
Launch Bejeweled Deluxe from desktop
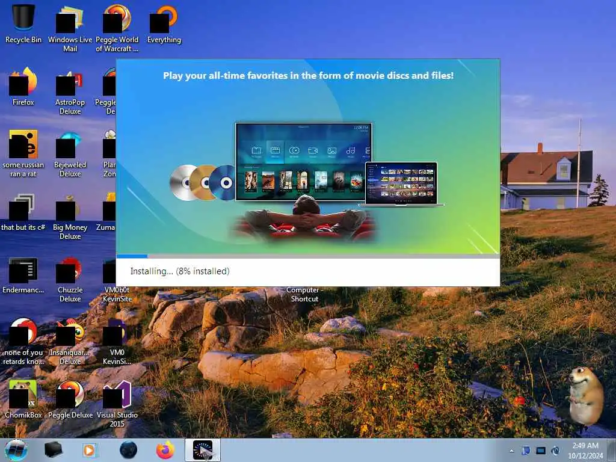(70, 153)
